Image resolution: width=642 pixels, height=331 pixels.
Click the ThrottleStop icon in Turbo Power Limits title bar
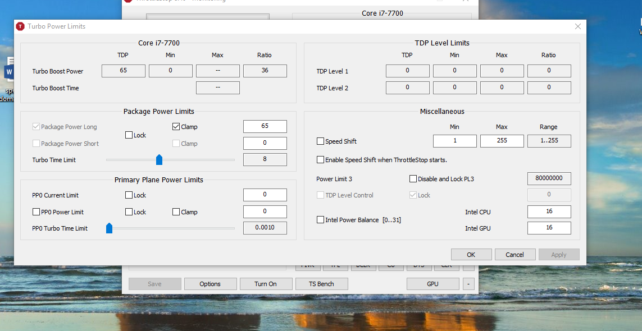point(20,26)
